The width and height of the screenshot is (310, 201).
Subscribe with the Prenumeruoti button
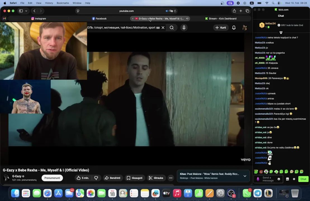coord(52,178)
